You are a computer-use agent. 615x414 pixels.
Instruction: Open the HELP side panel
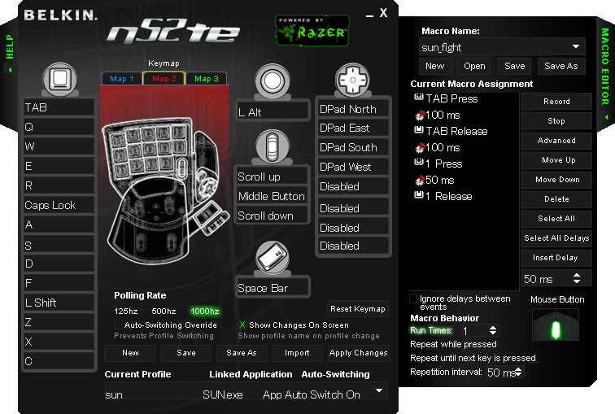tap(10, 53)
